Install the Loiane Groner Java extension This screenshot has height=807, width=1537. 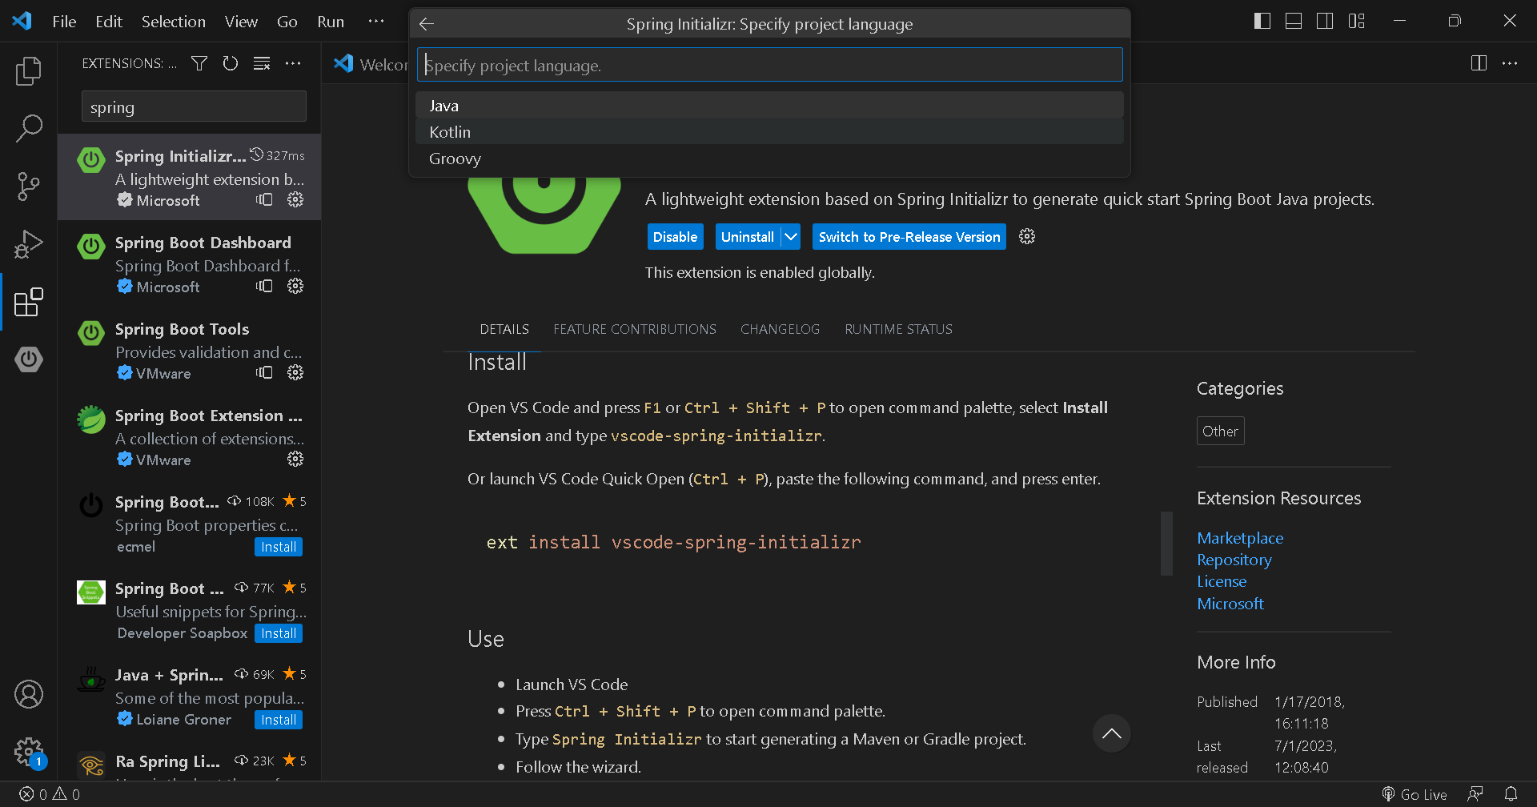[x=279, y=720]
